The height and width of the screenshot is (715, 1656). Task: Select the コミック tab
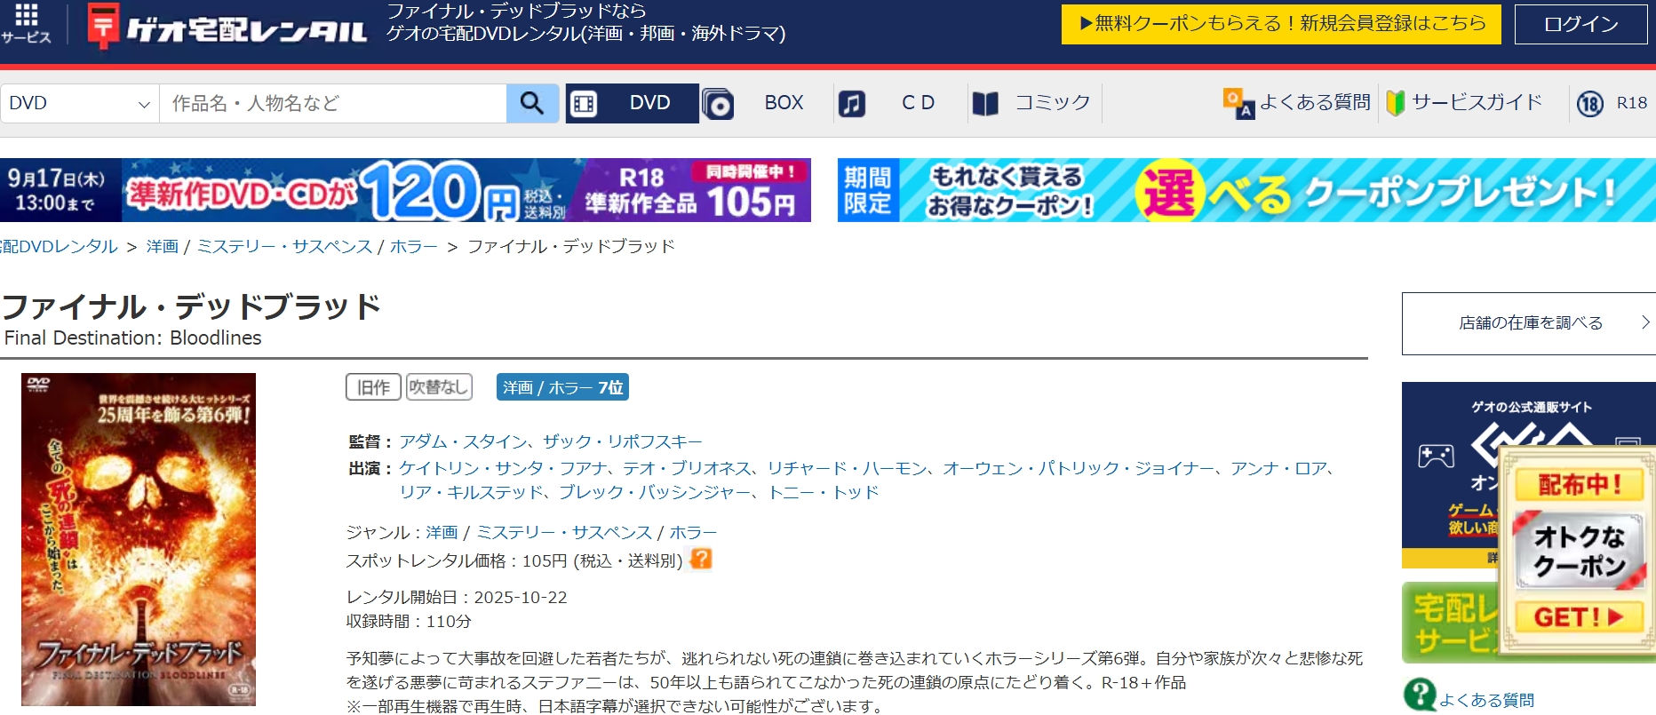[x=1034, y=103]
